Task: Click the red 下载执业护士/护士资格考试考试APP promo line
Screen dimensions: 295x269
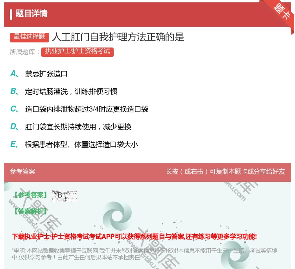Action: (135, 236)
